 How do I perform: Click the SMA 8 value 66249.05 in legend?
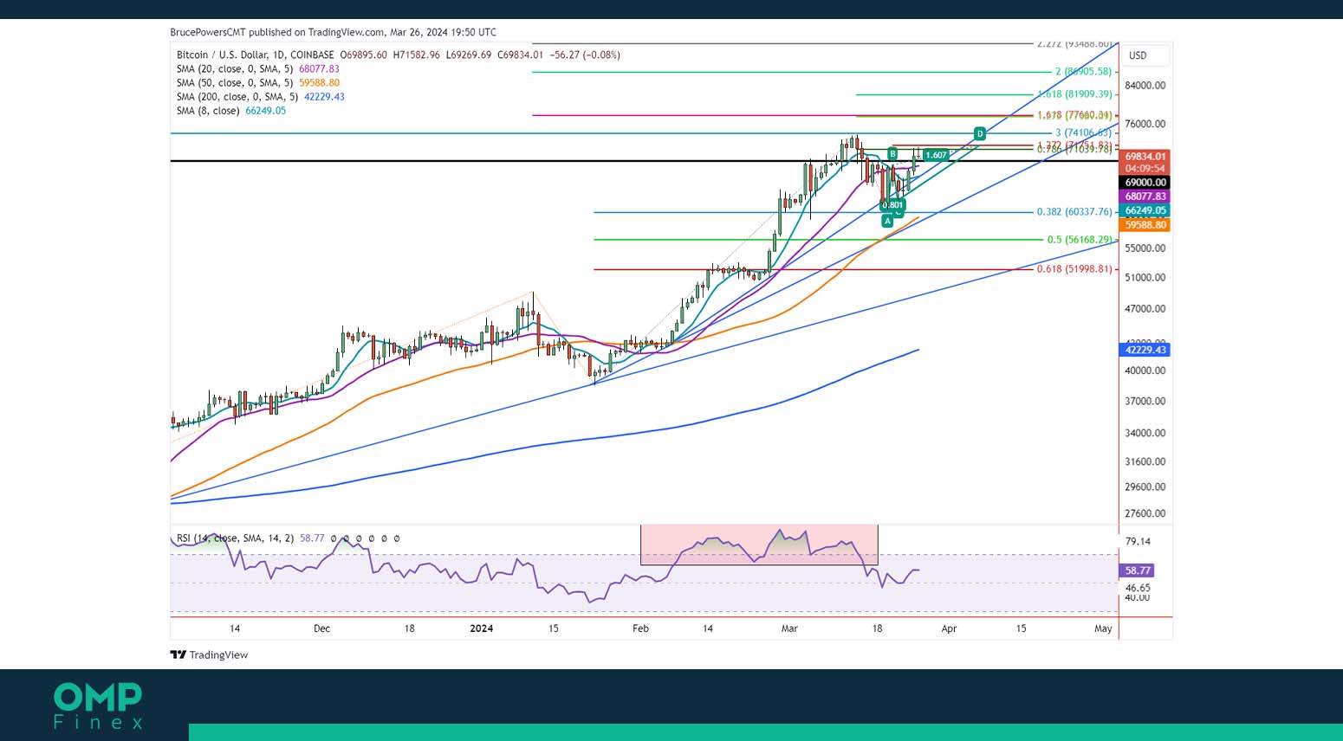coord(265,111)
